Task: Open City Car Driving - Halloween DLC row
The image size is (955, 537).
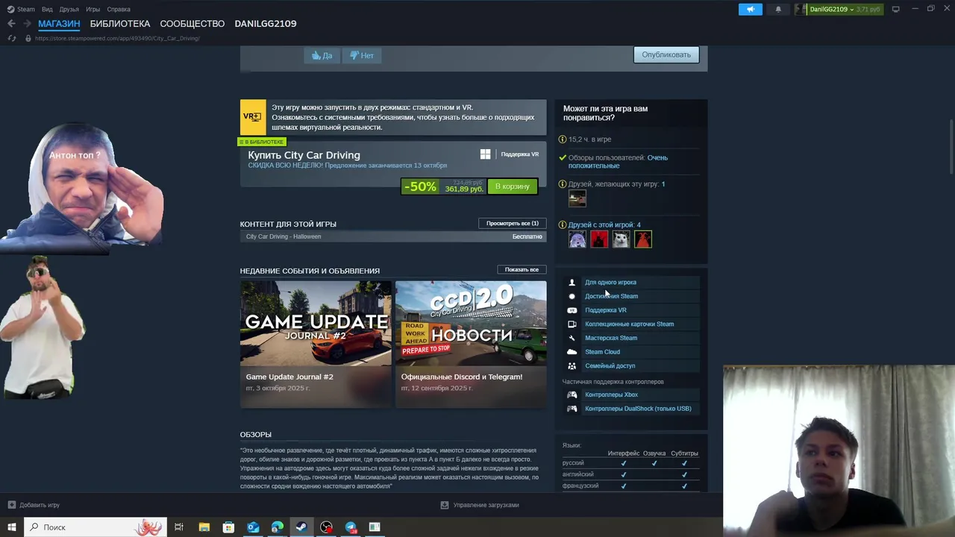Action: tap(393, 236)
